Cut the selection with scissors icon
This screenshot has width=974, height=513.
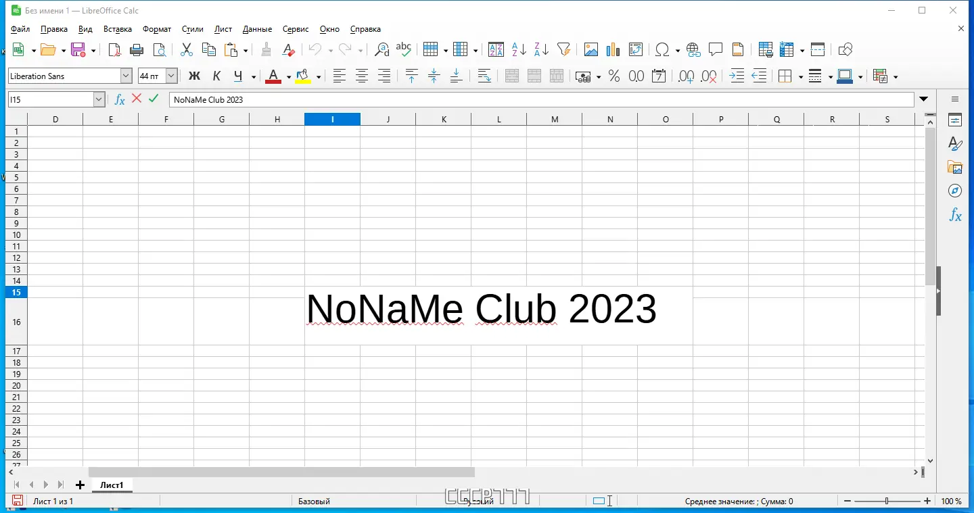tap(187, 49)
